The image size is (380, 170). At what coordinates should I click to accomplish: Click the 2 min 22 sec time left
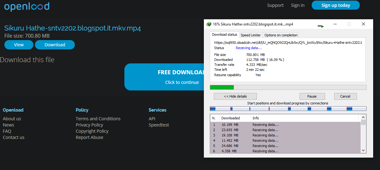pyautogui.click(x=255, y=70)
